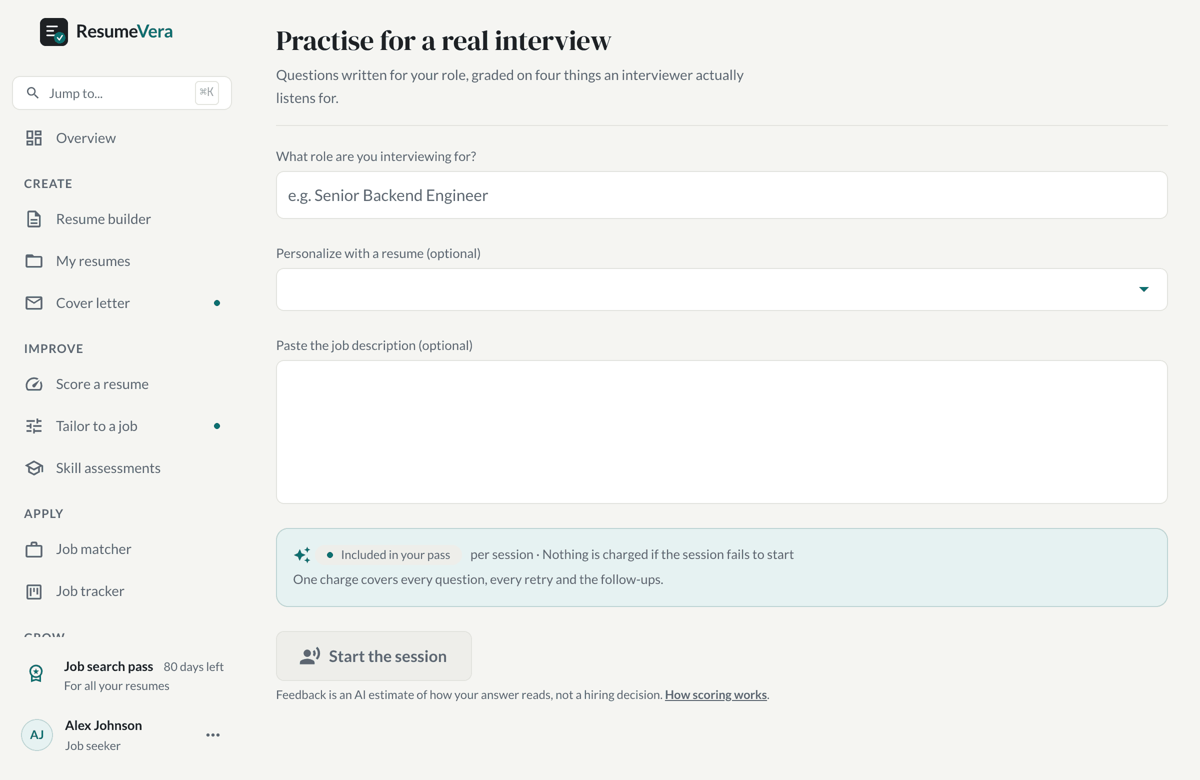1200x780 pixels.
Task: Open Score a resume in the sidebar
Action: coord(122,384)
